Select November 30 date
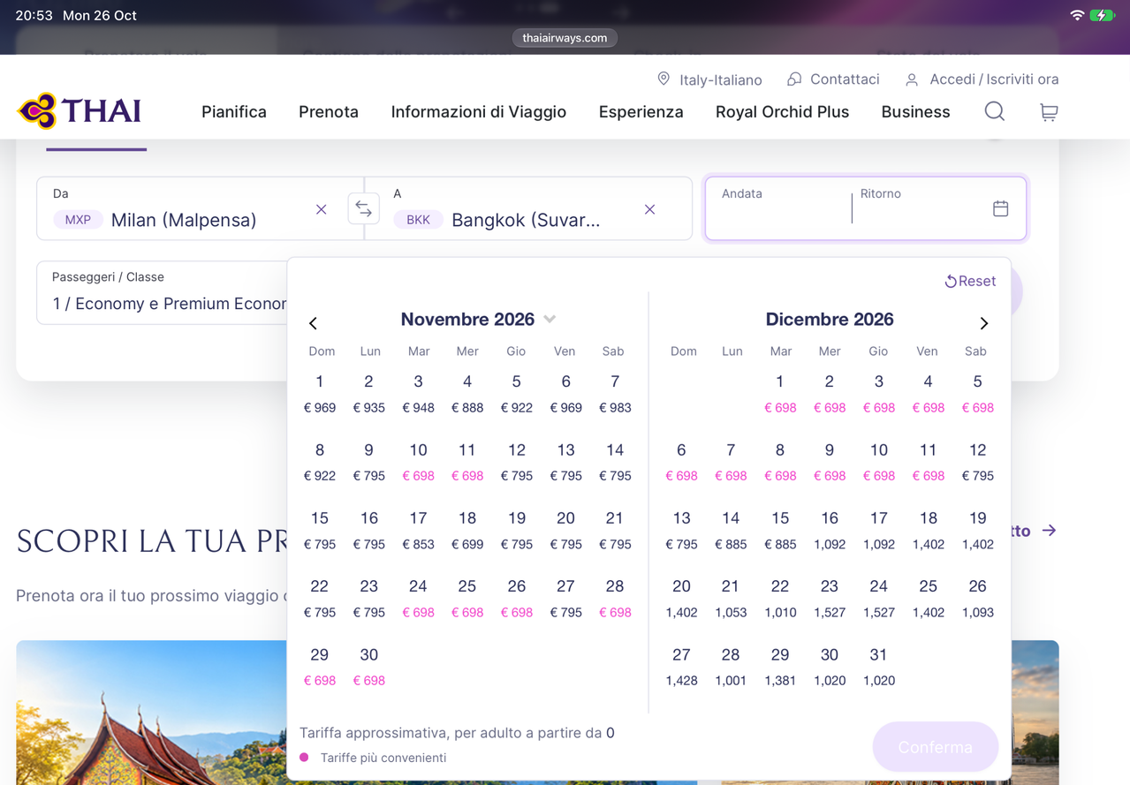 tap(369, 667)
